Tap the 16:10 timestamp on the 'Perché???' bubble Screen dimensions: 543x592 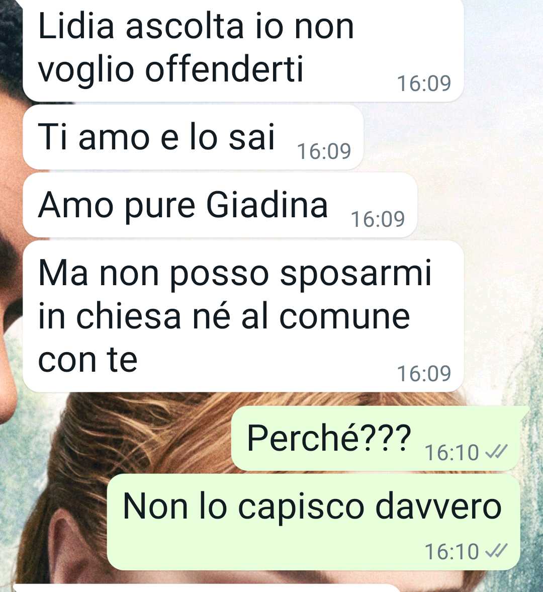pyautogui.click(x=451, y=452)
